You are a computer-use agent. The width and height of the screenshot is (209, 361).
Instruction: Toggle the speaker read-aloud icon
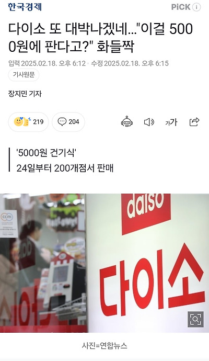pyautogui.click(x=149, y=122)
